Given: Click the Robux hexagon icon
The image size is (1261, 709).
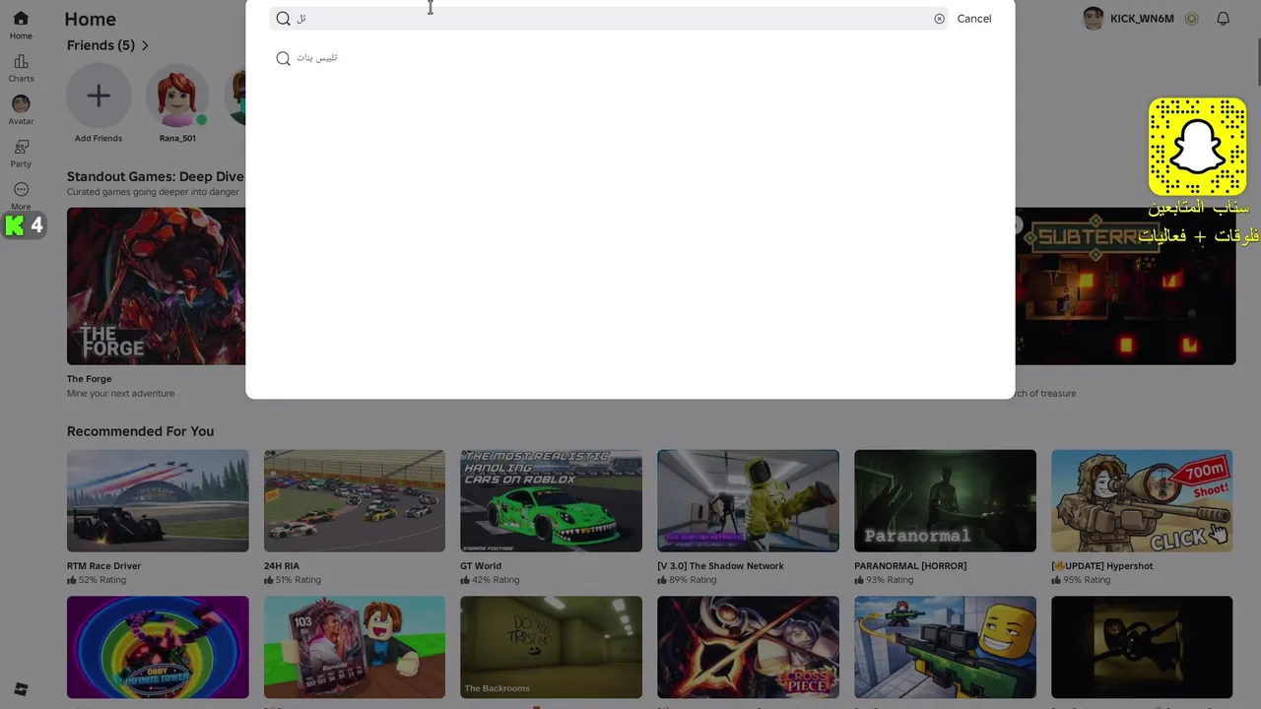Looking at the screenshot, I should pyautogui.click(x=1191, y=19).
